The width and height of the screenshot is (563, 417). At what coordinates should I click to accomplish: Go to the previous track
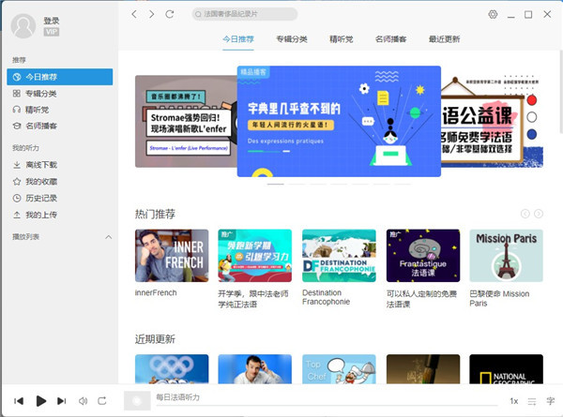pyautogui.click(x=20, y=401)
